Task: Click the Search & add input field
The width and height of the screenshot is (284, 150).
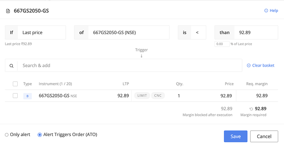Action: [130, 65]
